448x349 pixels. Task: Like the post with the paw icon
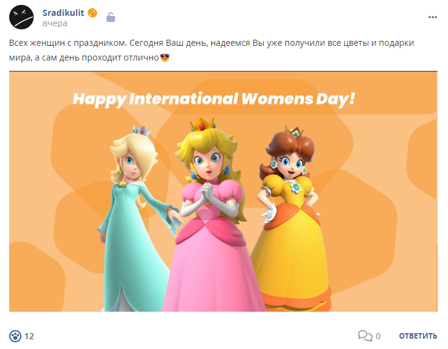(x=15, y=336)
